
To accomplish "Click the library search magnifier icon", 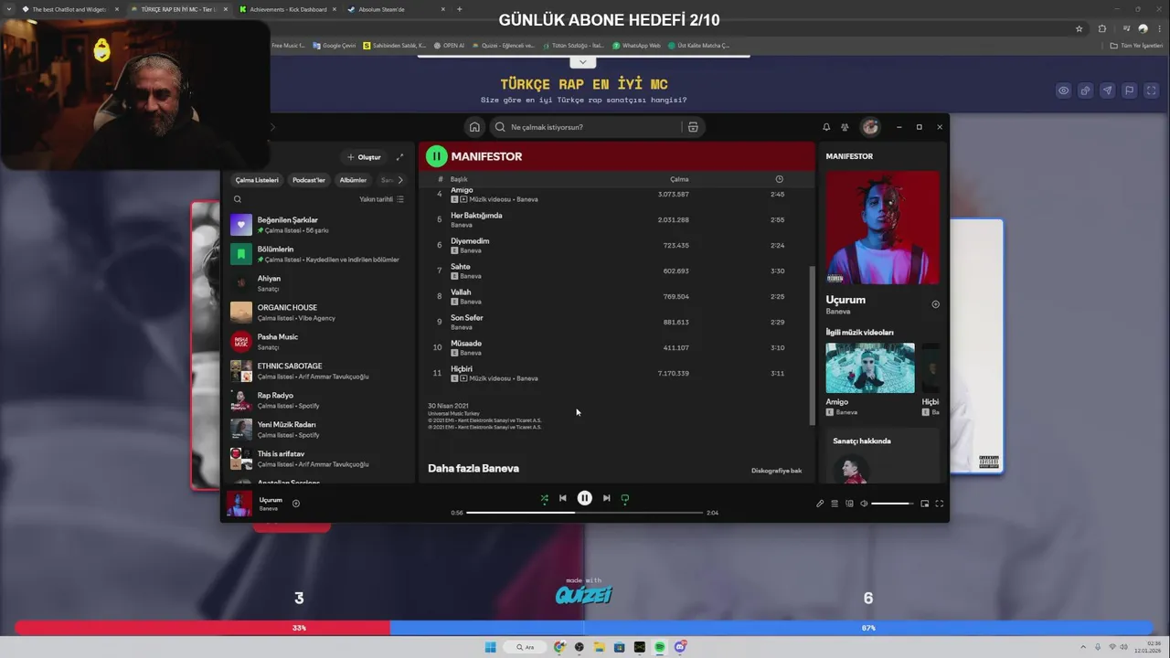I will pyautogui.click(x=238, y=199).
